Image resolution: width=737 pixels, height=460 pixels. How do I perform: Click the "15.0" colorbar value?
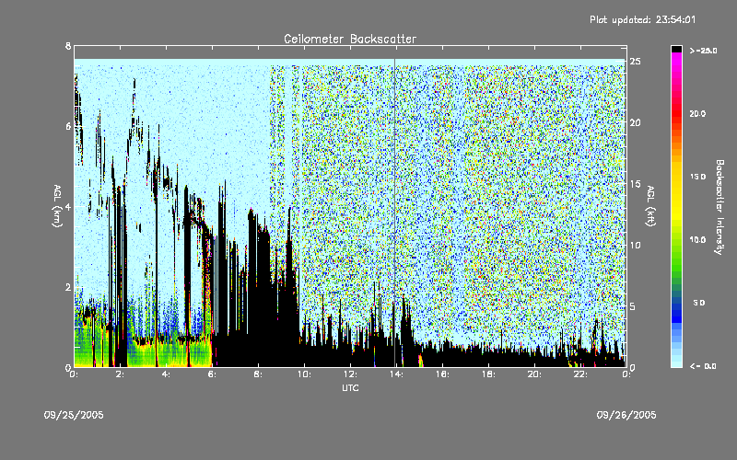coord(697,177)
